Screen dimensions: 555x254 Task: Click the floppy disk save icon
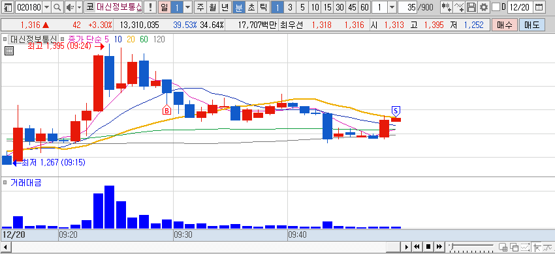(471, 7)
